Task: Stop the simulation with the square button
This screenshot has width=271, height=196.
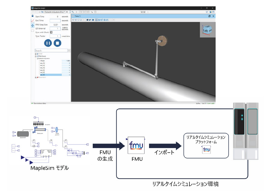Action: [x=58, y=43]
